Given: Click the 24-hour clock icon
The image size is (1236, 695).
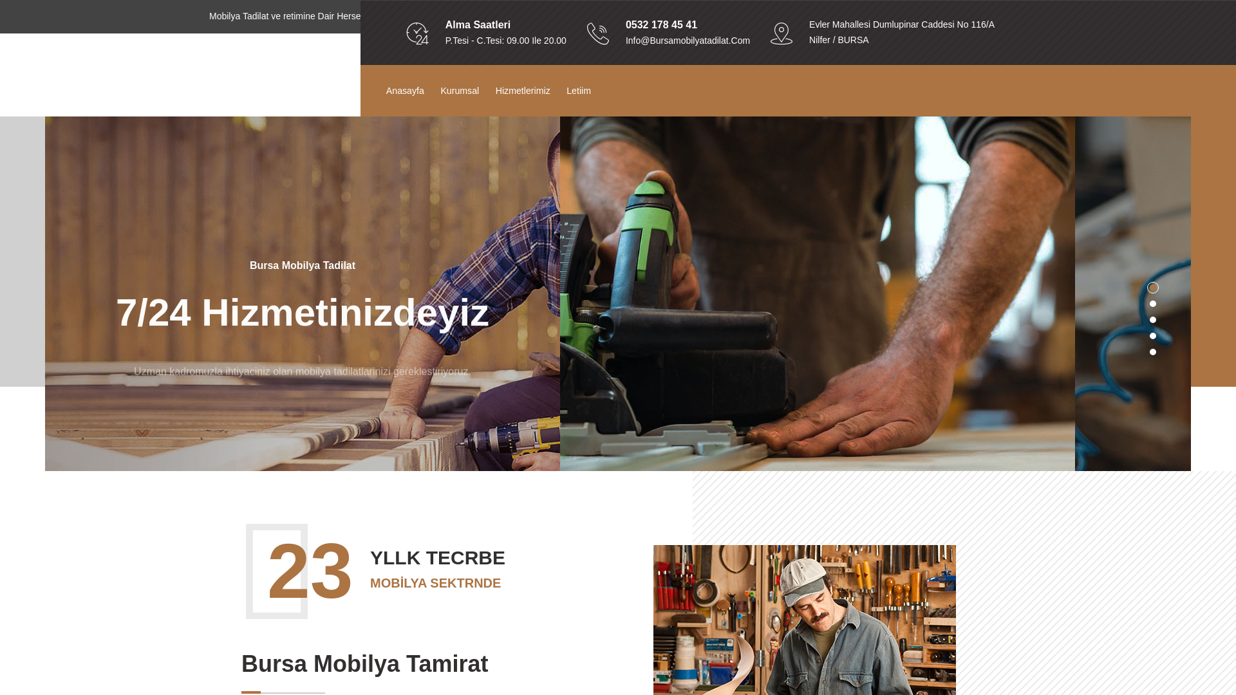Looking at the screenshot, I should [418, 33].
